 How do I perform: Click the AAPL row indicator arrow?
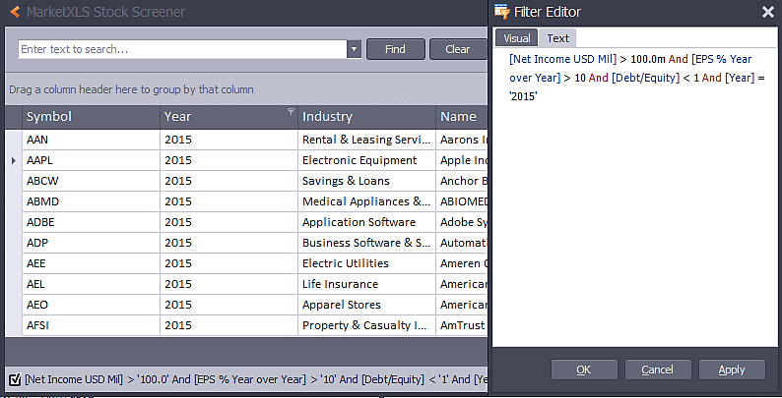[x=14, y=160]
